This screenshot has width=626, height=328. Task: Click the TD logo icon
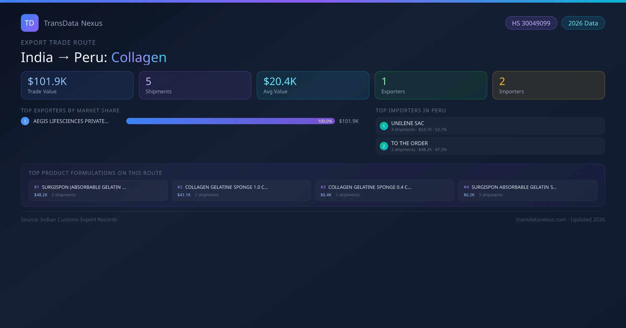point(29,23)
